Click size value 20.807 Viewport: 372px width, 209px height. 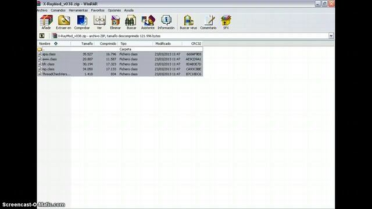point(88,59)
